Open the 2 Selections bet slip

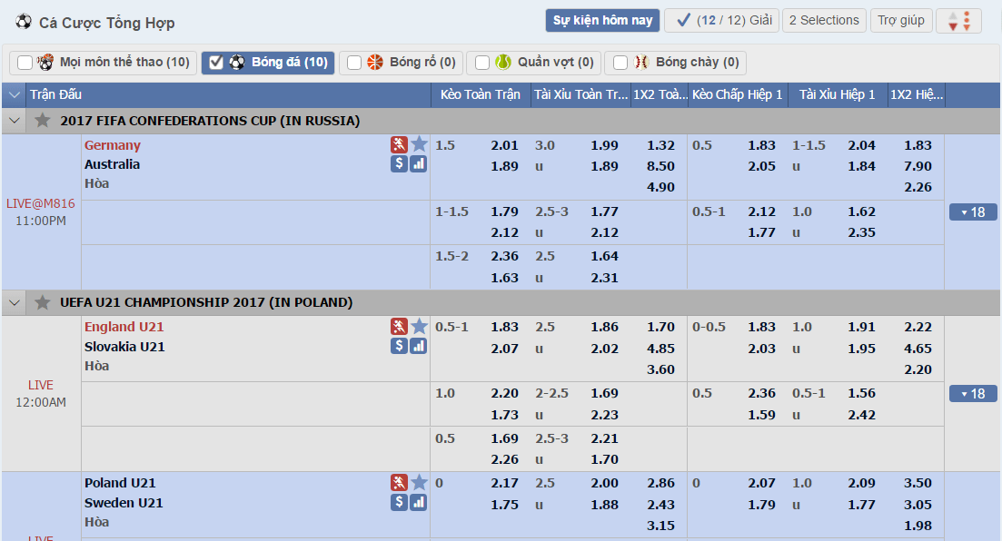pos(824,21)
